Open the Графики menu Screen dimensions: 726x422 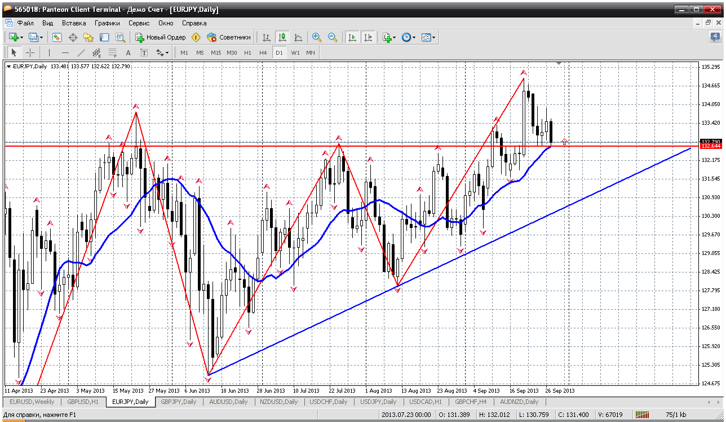(107, 23)
